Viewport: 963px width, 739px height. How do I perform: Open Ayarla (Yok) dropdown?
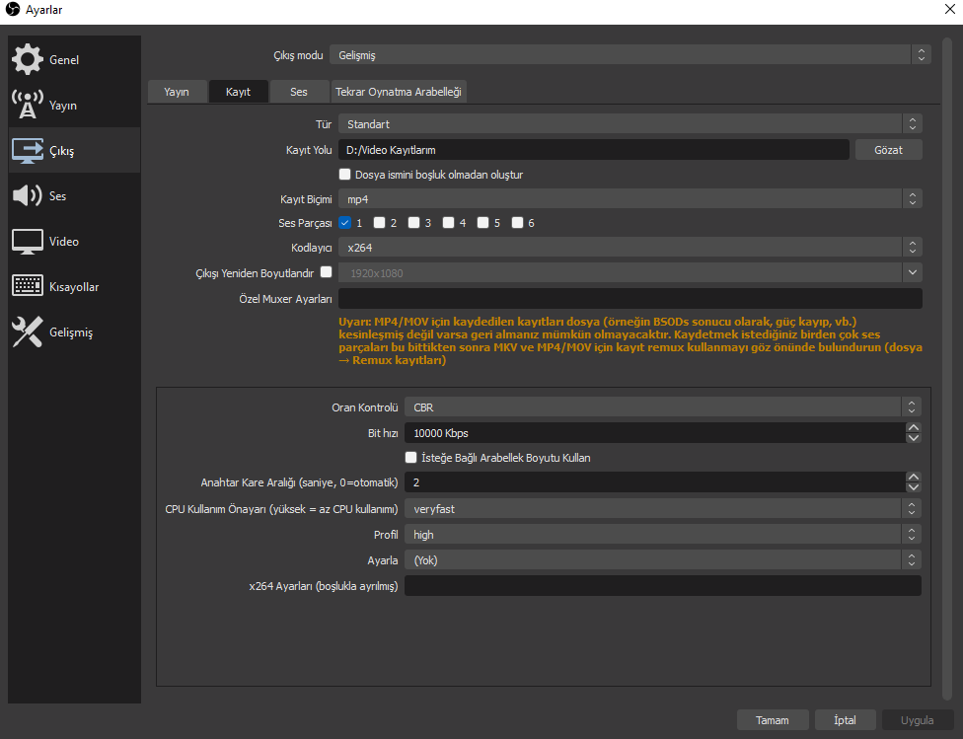coord(663,560)
